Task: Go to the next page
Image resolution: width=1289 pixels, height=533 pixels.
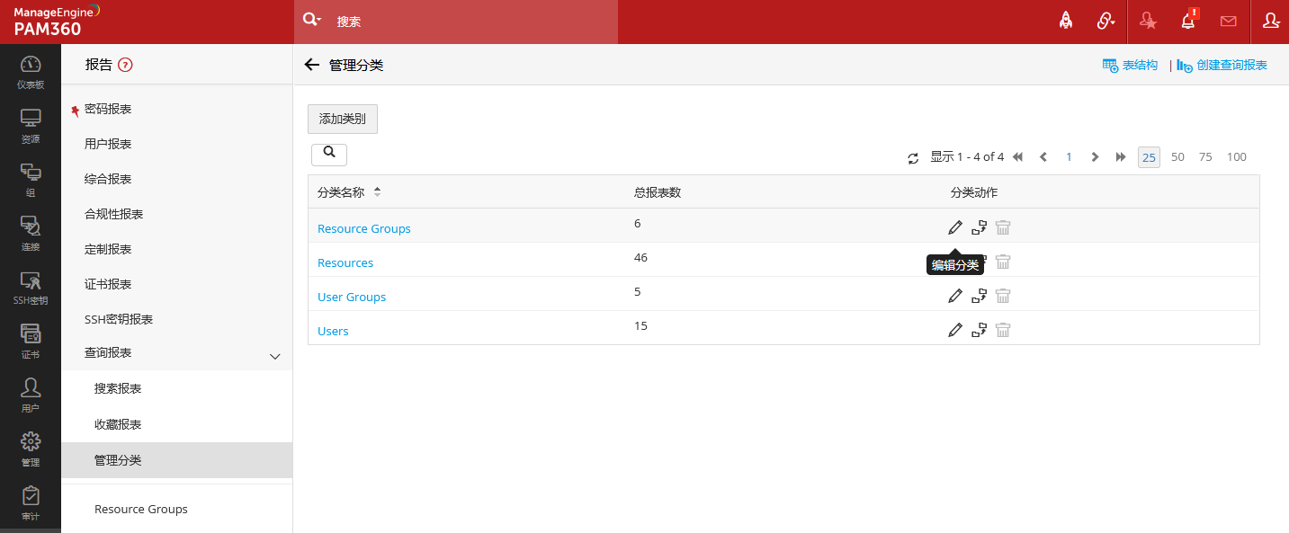Action: pos(1095,156)
